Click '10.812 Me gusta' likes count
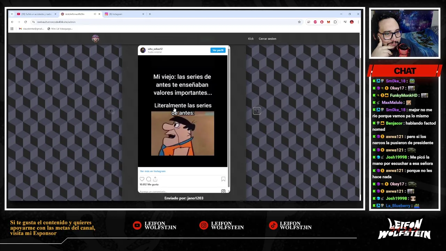Image resolution: width=446 pixels, height=251 pixels. [149, 184]
